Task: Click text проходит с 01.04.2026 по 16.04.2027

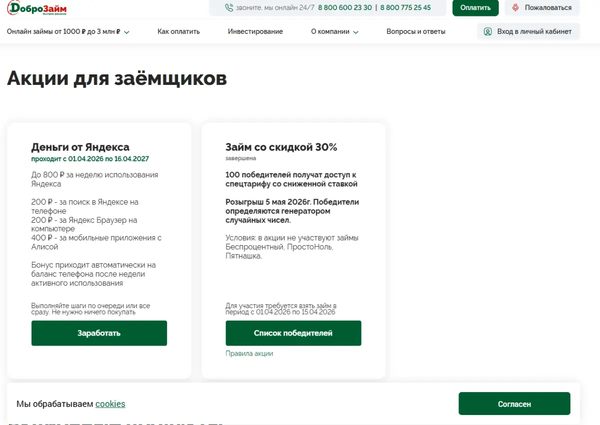Action: click(x=90, y=159)
